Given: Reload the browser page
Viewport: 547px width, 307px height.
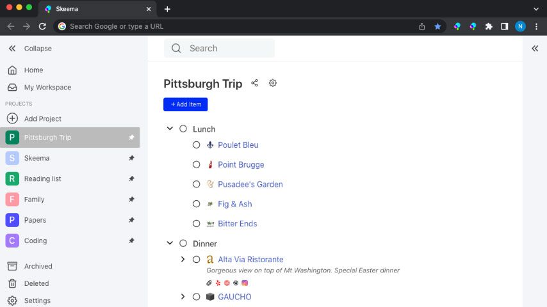Looking at the screenshot, I should [42, 26].
